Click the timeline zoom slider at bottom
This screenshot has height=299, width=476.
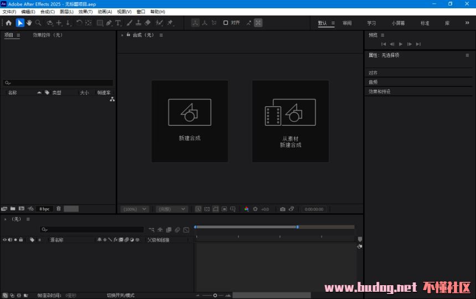tap(215, 295)
